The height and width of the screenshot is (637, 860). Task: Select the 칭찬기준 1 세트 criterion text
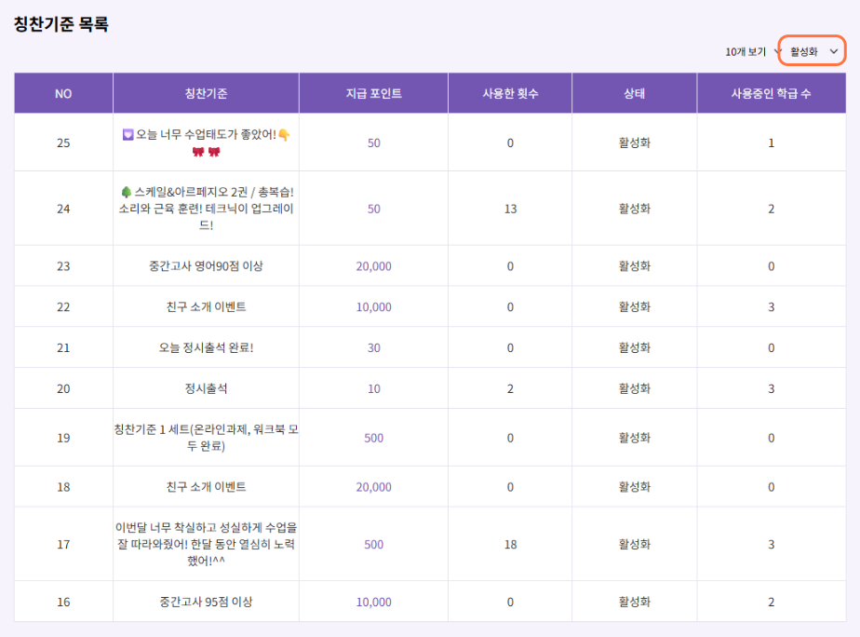(x=206, y=438)
